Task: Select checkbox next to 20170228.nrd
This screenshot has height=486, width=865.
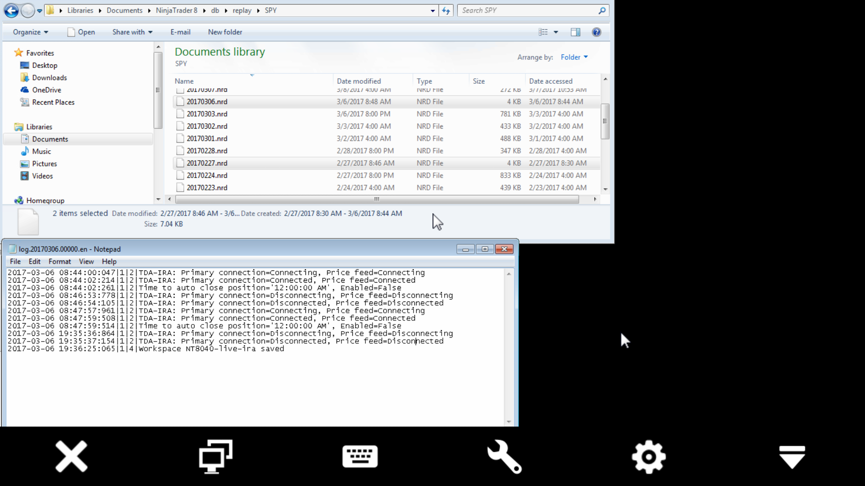Action: tap(180, 151)
